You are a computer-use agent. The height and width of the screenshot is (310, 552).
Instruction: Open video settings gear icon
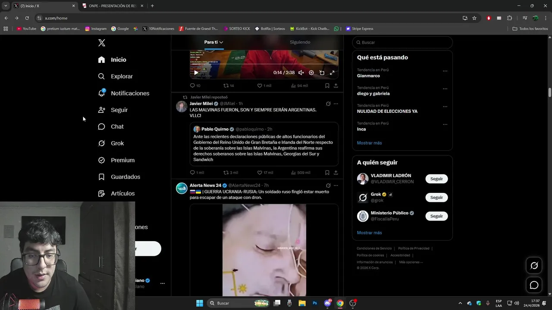(x=311, y=73)
